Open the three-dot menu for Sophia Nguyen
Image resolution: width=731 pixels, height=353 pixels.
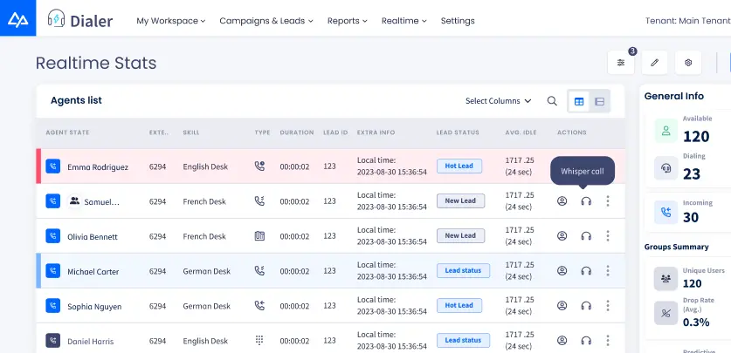tap(608, 306)
